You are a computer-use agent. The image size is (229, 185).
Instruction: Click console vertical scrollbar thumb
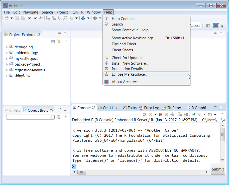pos(222,134)
